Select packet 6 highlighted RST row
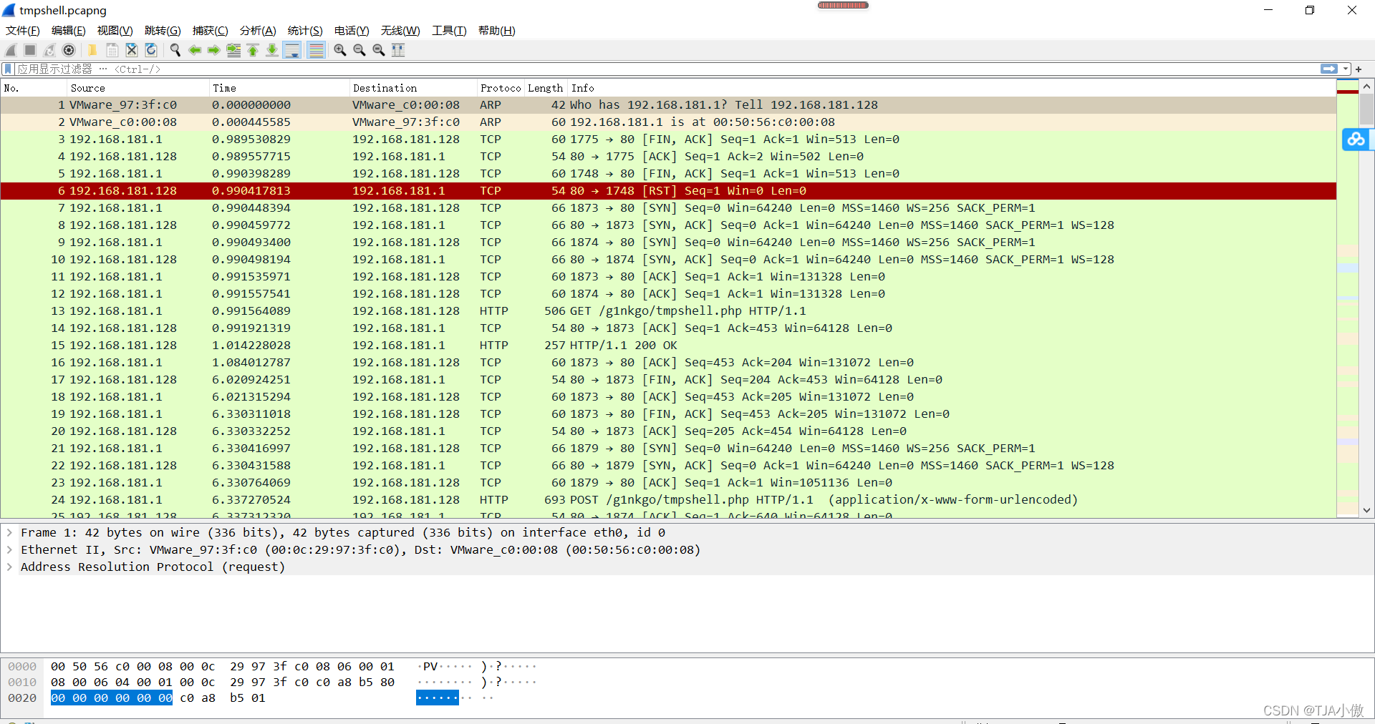Screen dimensions: 1375x724 [x=668, y=191]
